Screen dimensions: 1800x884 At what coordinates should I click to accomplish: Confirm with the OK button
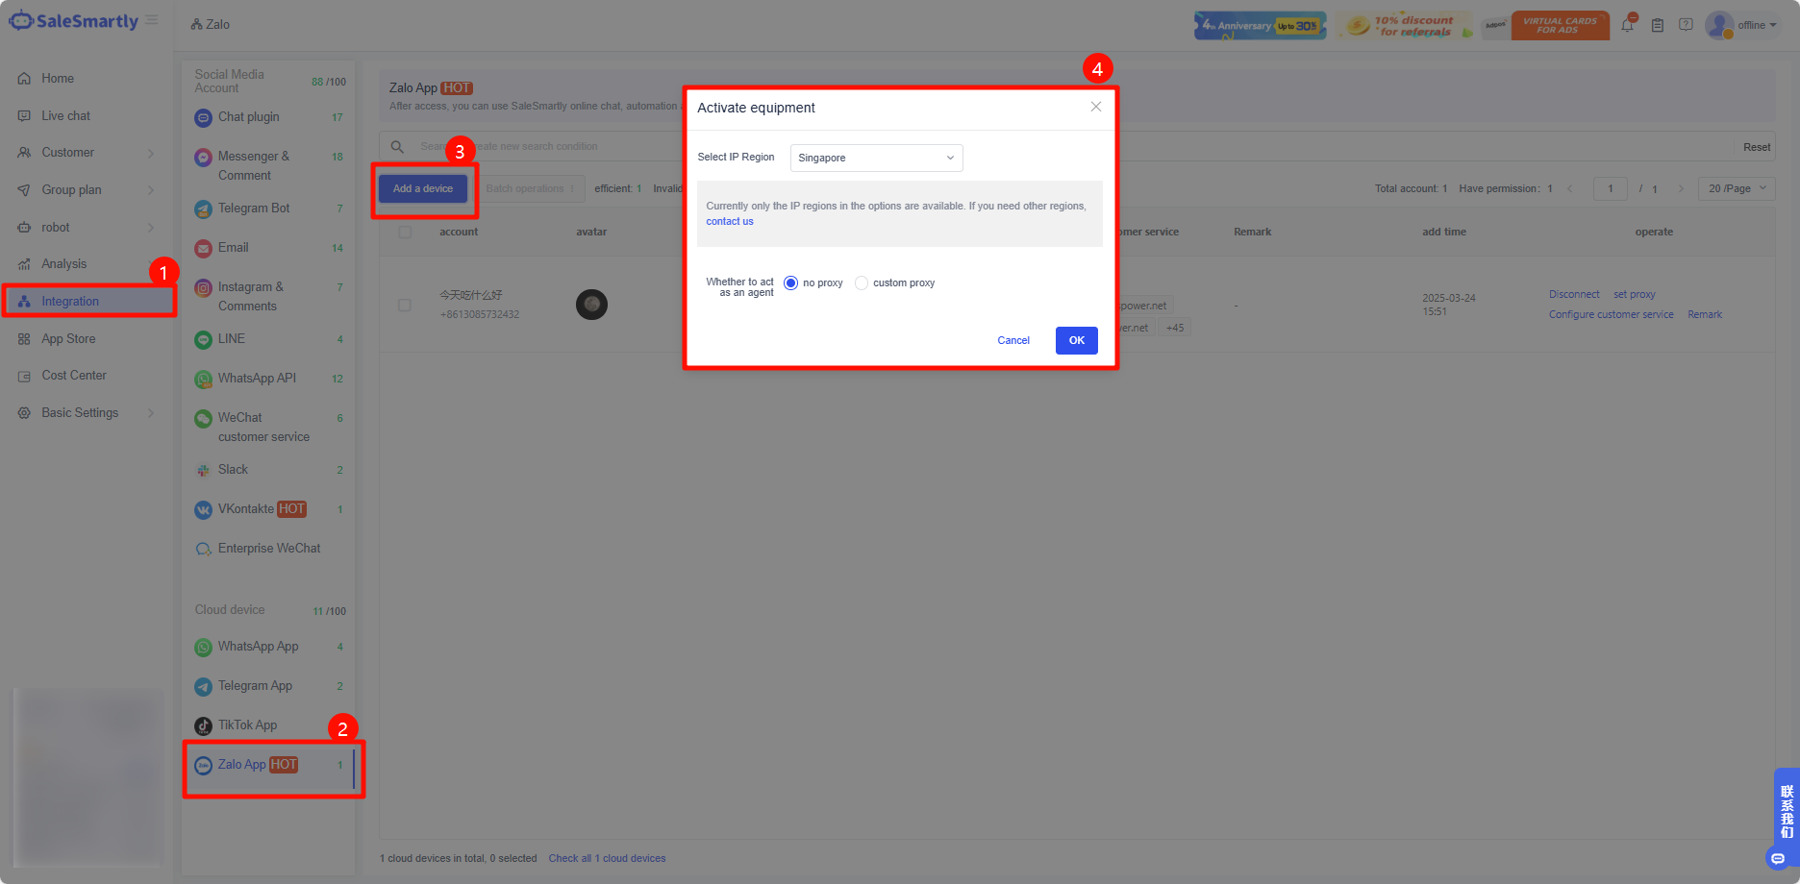[x=1077, y=341]
